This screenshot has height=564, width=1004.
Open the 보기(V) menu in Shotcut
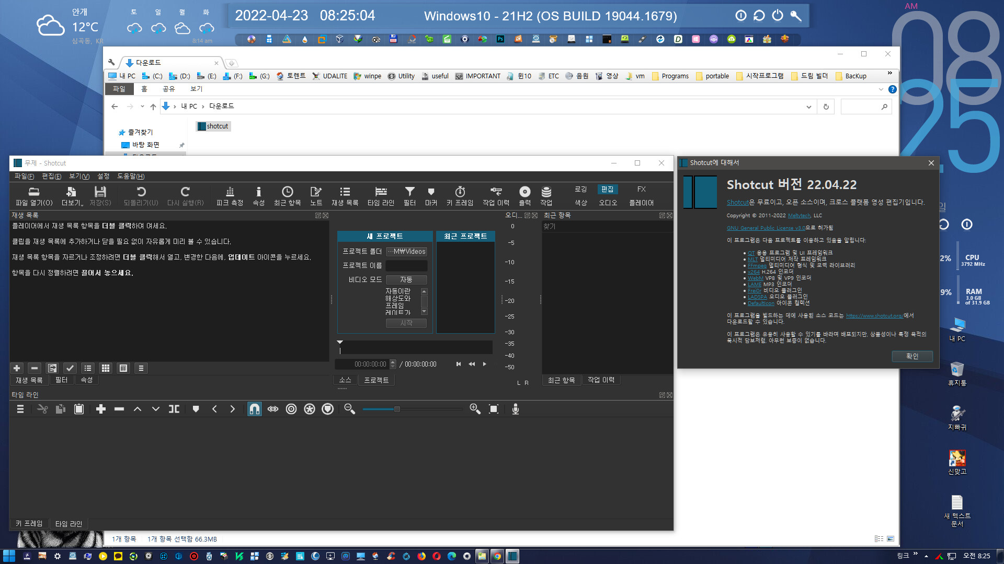tap(79, 177)
